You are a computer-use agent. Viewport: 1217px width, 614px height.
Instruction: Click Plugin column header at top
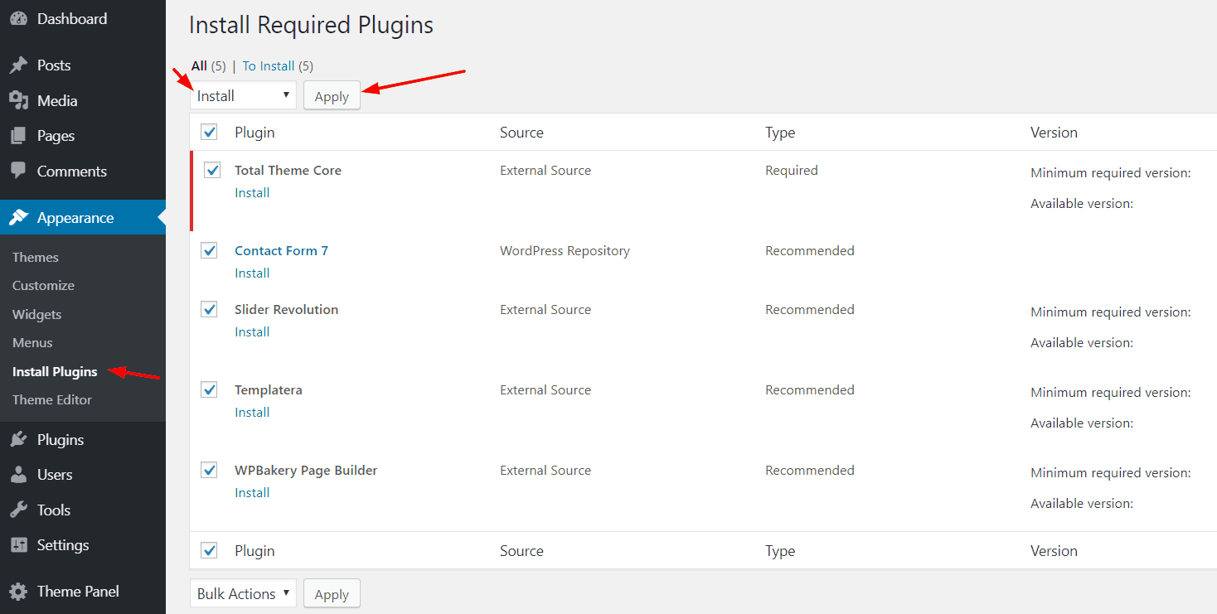click(255, 133)
